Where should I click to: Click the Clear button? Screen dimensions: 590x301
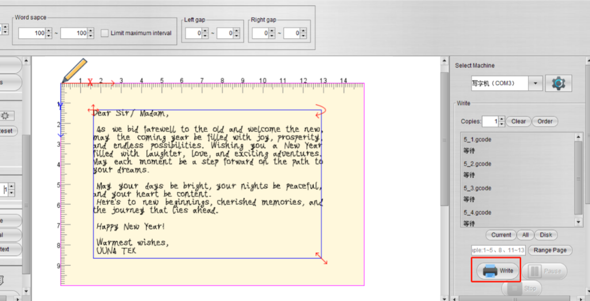[519, 121]
